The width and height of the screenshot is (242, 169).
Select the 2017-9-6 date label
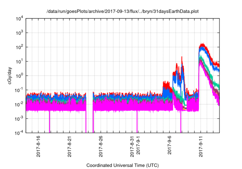tap(169, 145)
